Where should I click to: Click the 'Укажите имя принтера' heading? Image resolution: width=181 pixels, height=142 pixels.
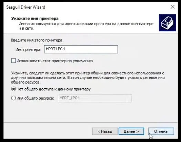[x=35, y=19]
